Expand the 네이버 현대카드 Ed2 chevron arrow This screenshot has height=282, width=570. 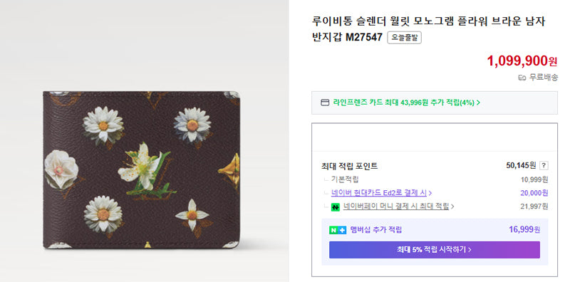click(430, 193)
